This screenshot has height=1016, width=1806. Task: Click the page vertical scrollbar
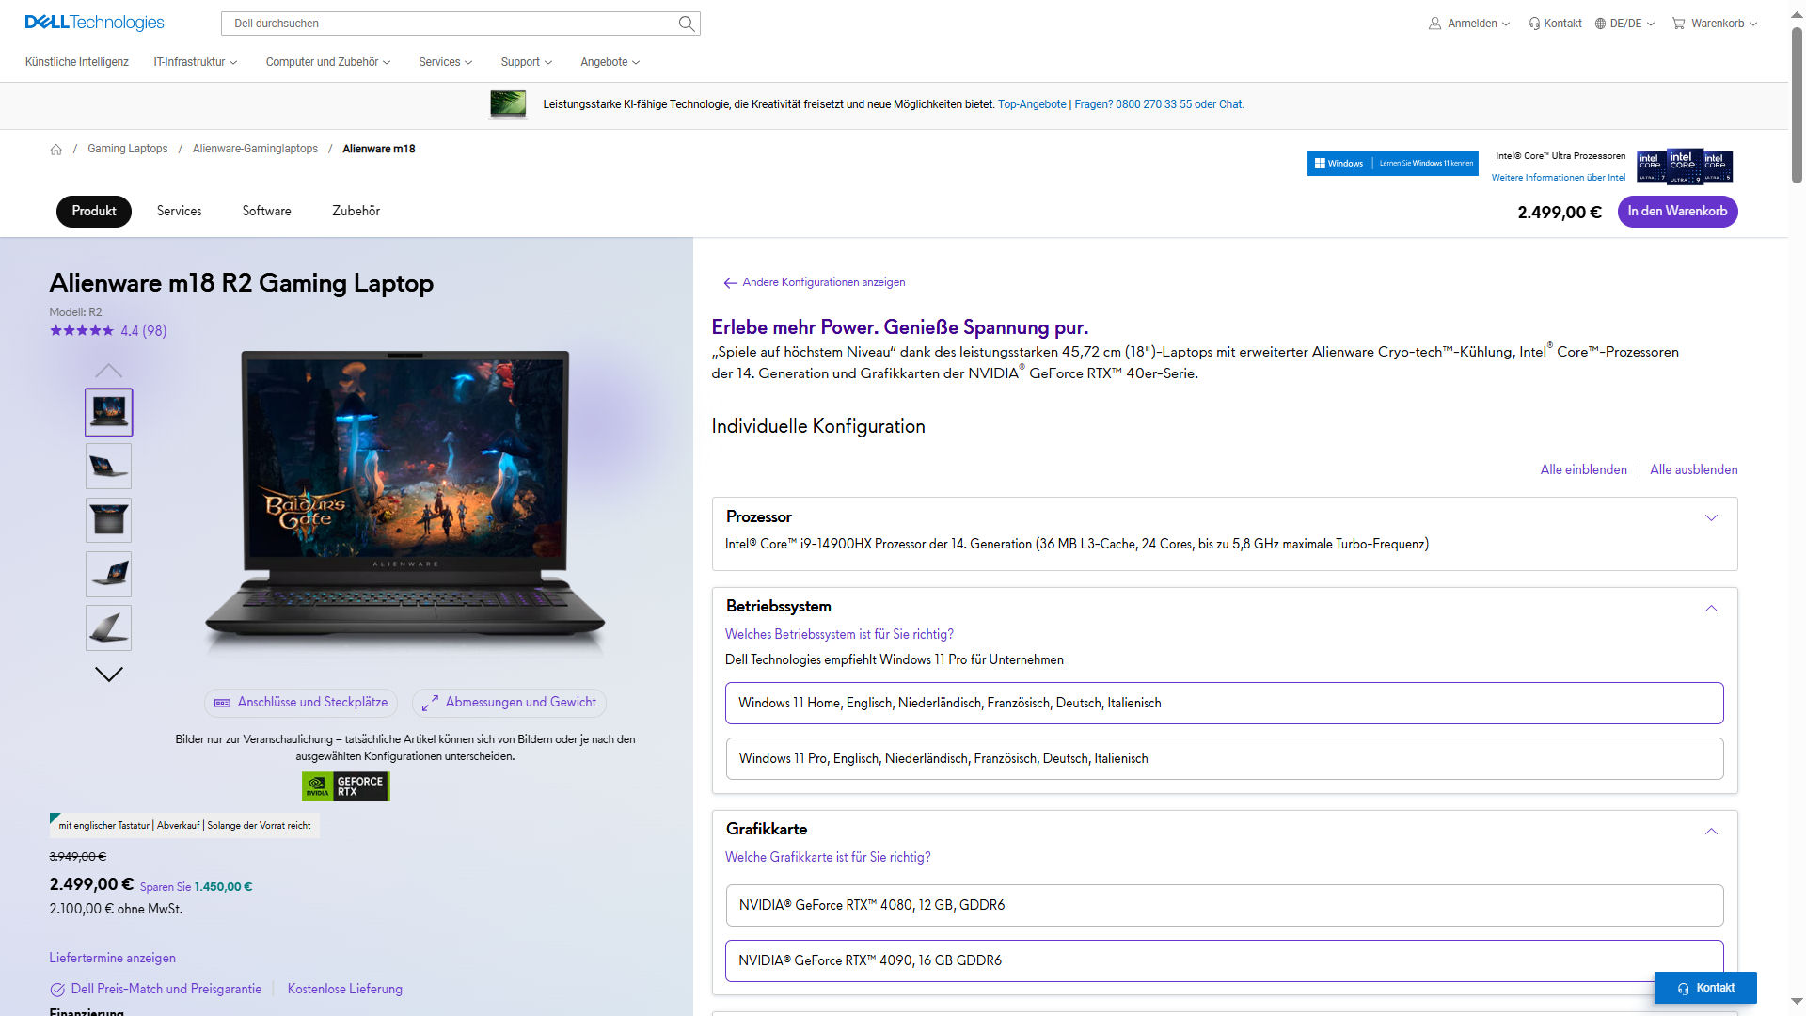pyautogui.click(x=1796, y=103)
